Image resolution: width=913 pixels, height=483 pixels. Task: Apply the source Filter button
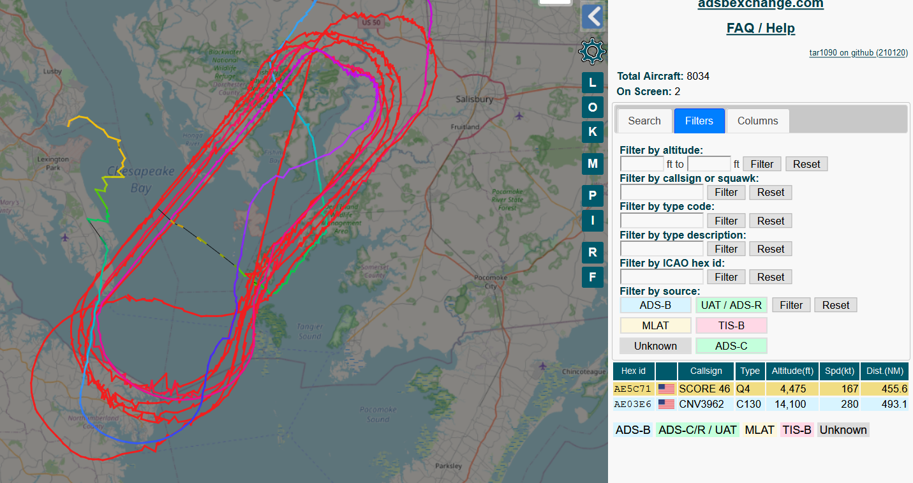click(791, 305)
